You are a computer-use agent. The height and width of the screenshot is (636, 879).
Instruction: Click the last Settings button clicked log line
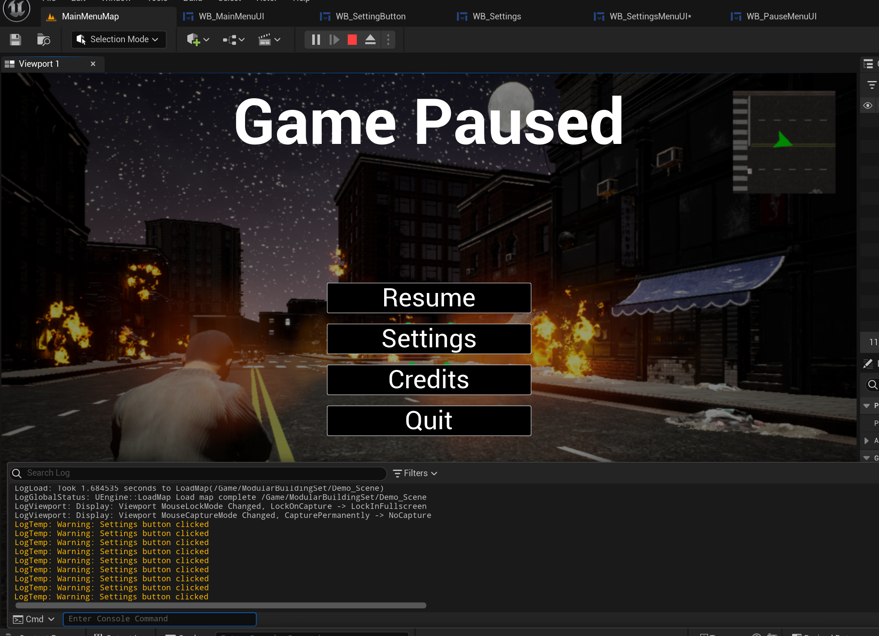point(111,597)
